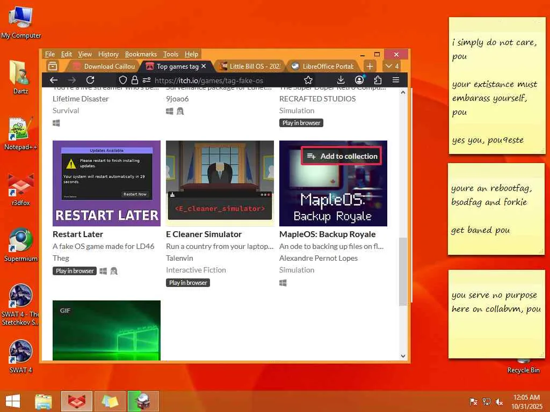Open the new tab plus button
Viewport: 550px width, 412px height.
tap(370, 66)
